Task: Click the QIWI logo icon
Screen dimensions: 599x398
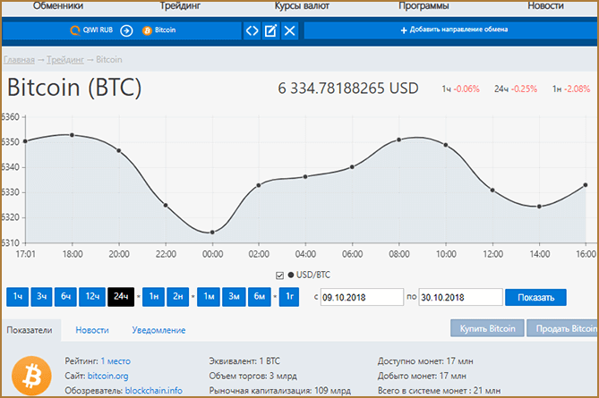Action: coord(75,30)
